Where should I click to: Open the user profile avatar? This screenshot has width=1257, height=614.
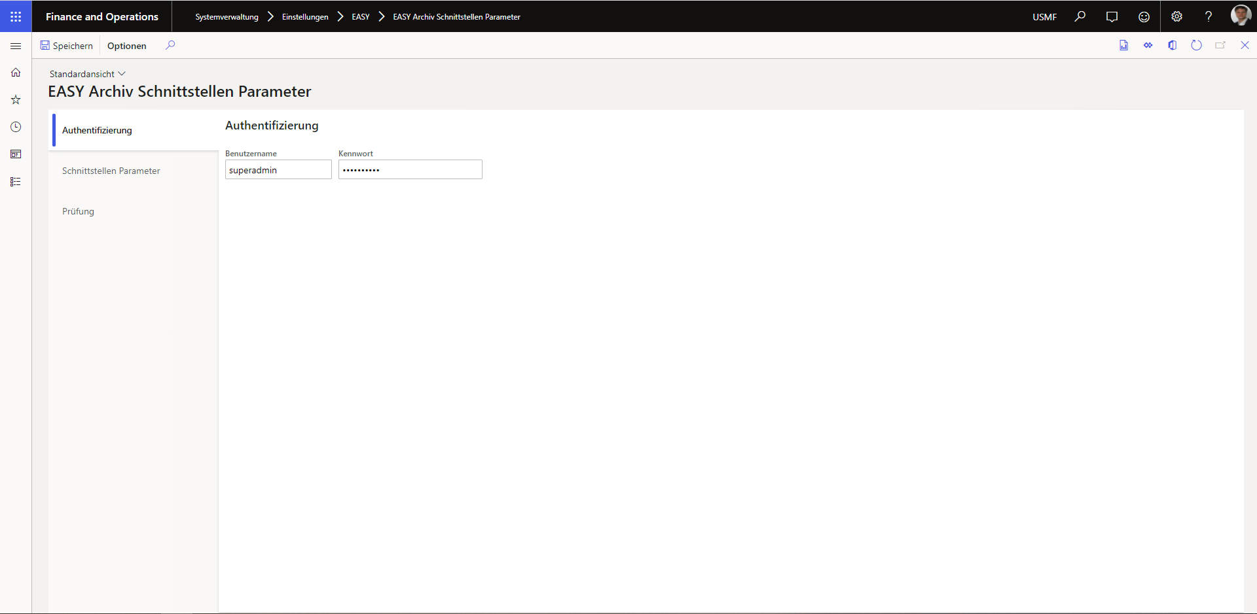1241,15
